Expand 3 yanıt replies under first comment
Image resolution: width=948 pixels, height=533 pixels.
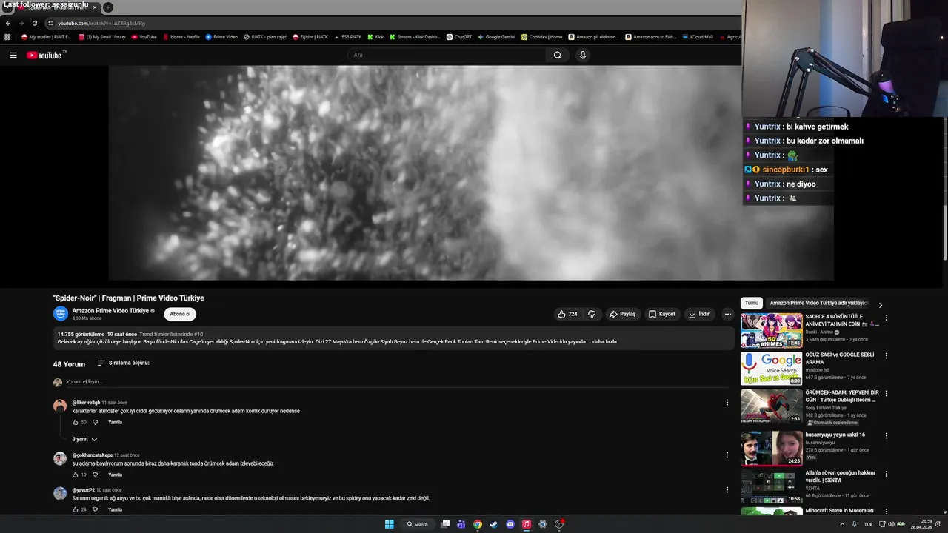84,439
